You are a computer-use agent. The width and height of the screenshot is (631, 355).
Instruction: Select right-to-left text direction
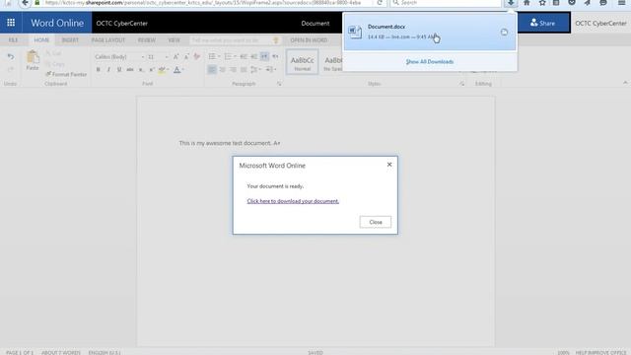275,57
